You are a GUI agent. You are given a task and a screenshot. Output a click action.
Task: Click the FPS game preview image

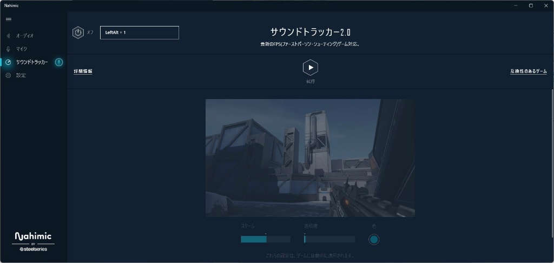pyautogui.click(x=310, y=158)
